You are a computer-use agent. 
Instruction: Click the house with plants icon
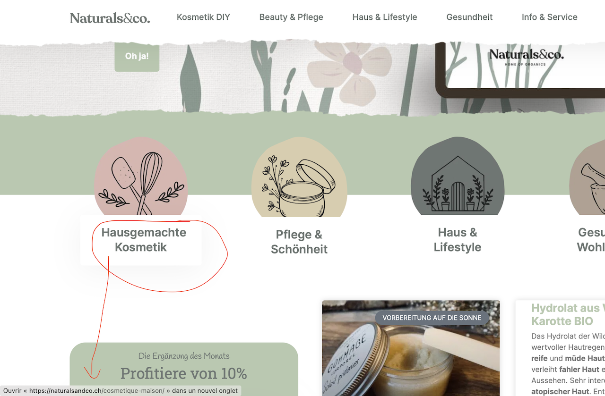pos(458,176)
